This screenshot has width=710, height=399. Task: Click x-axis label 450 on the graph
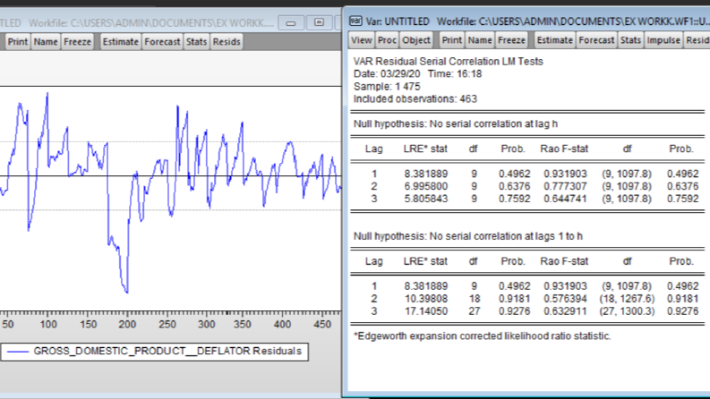click(x=322, y=325)
